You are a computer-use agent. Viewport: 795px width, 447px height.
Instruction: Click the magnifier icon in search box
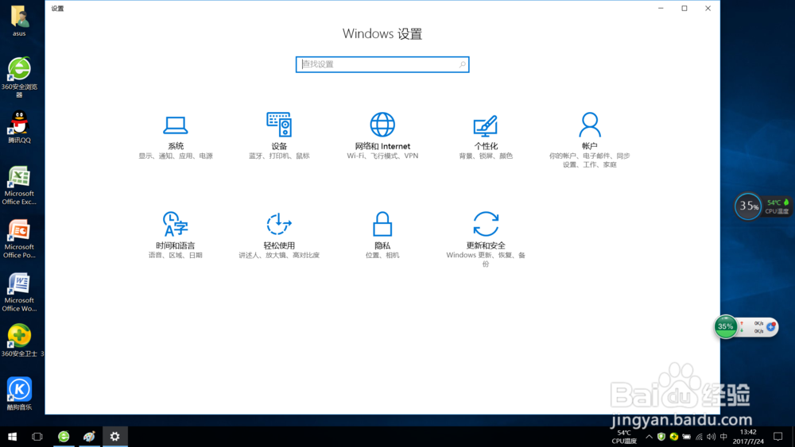462,64
